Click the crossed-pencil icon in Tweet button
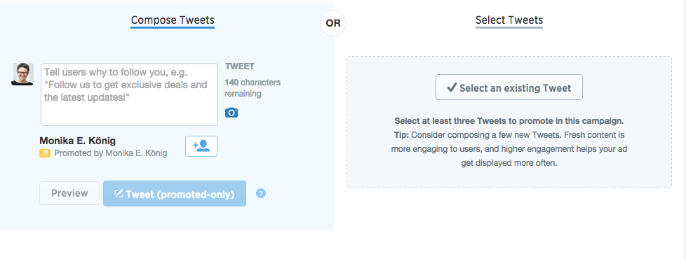This screenshot has height=261, width=686. point(118,194)
